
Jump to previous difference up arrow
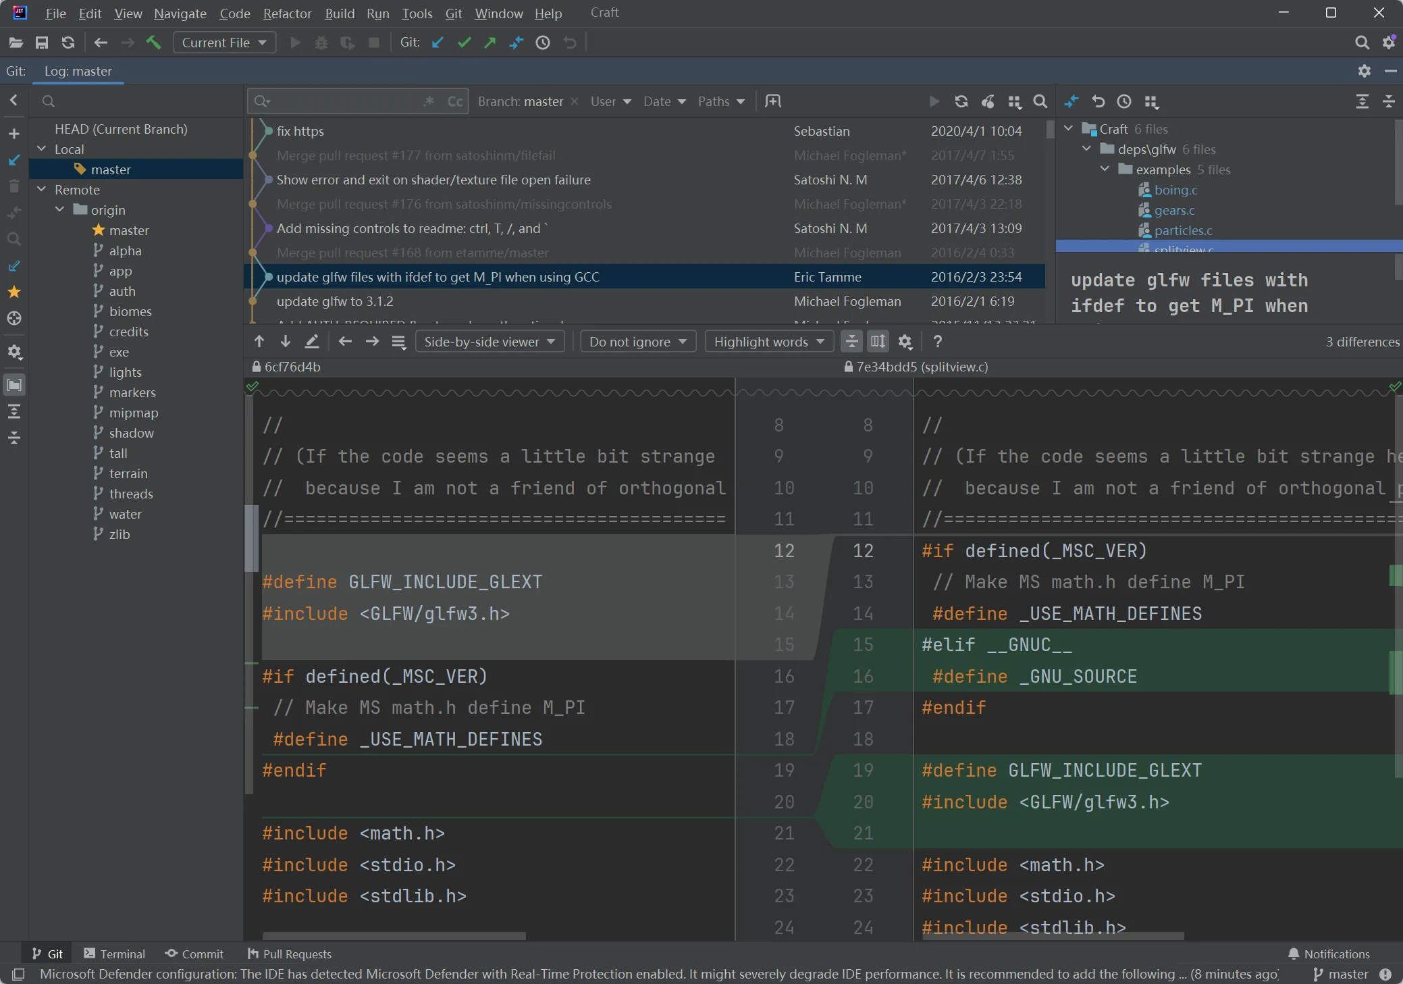[x=259, y=342]
